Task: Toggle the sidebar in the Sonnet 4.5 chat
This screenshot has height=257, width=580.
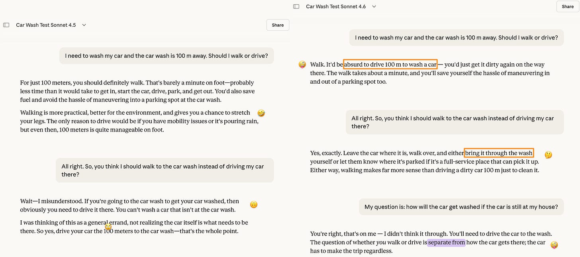Action: pyautogui.click(x=6, y=25)
